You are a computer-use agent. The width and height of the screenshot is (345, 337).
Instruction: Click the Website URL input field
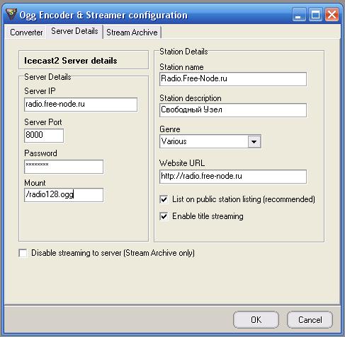pyautogui.click(x=233, y=177)
